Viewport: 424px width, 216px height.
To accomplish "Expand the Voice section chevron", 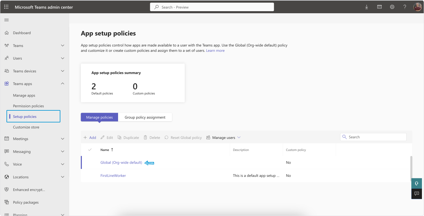I will point(62,164).
